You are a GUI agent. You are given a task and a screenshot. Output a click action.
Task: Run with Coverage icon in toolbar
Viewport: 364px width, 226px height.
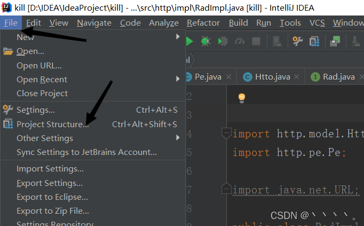pyautogui.click(x=223, y=41)
